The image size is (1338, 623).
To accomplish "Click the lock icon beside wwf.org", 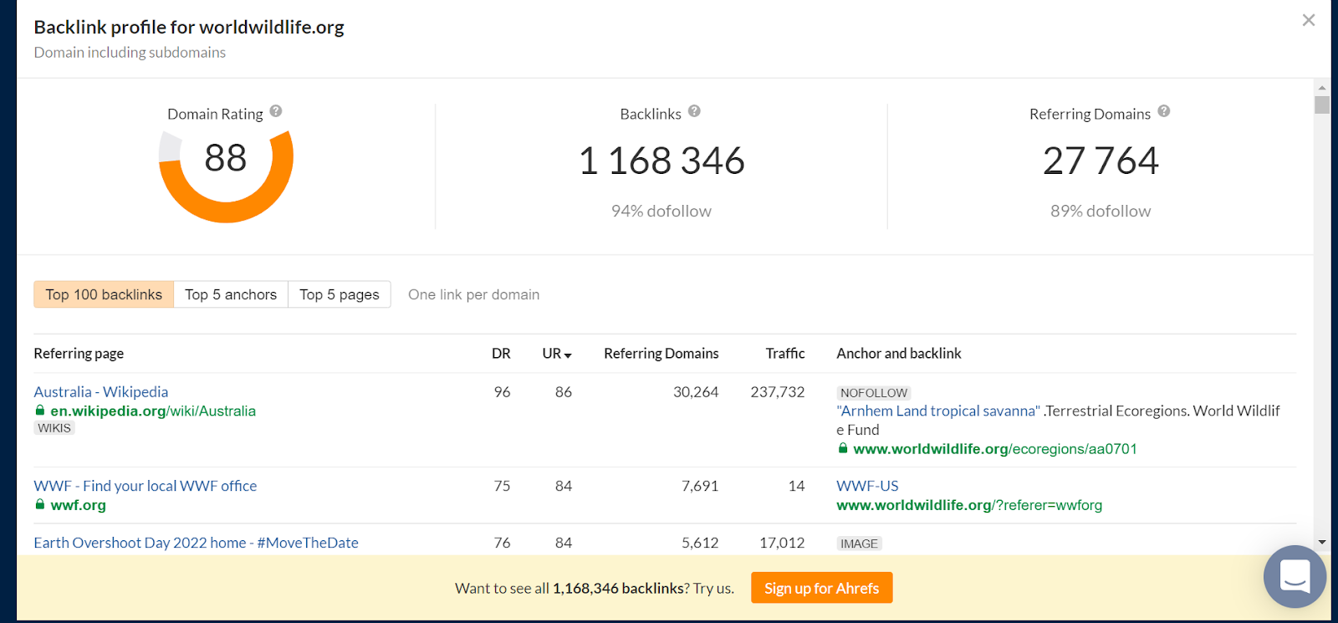I will click(39, 505).
